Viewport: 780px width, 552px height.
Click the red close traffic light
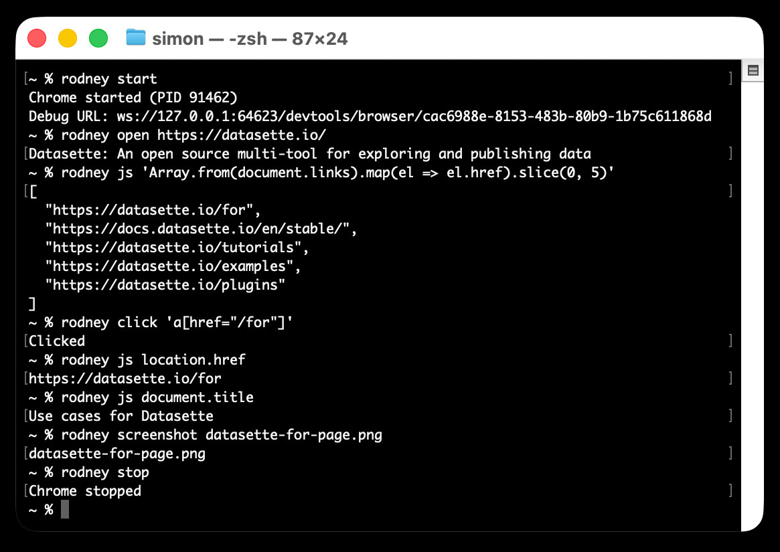point(37,38)
